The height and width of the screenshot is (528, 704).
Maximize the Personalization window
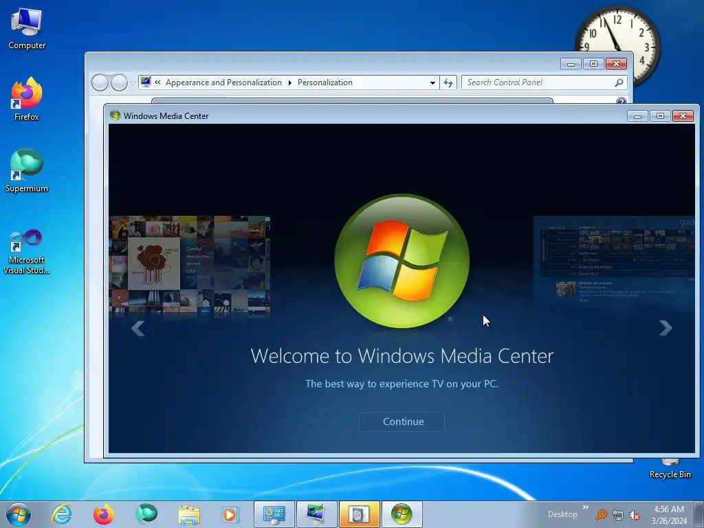tap(593, 64)
